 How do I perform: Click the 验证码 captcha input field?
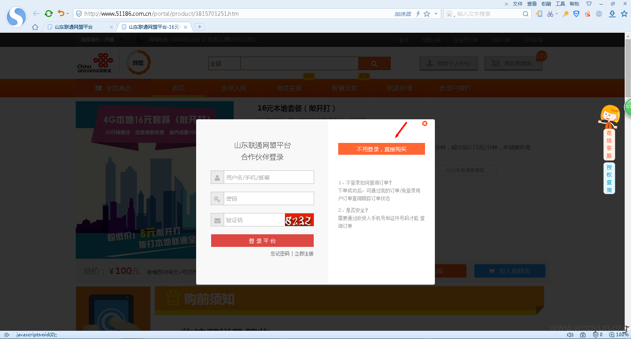(254, 220)
